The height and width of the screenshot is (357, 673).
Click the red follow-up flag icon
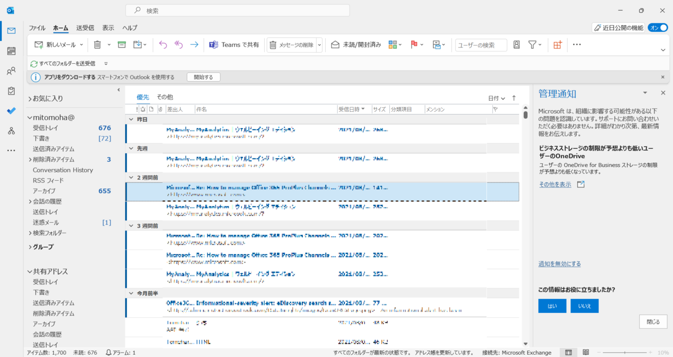[414, 45]
